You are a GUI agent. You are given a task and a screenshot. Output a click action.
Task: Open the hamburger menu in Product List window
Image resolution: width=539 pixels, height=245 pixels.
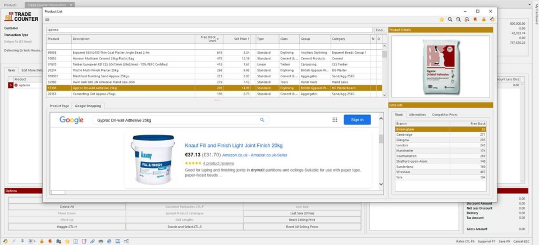47,19
